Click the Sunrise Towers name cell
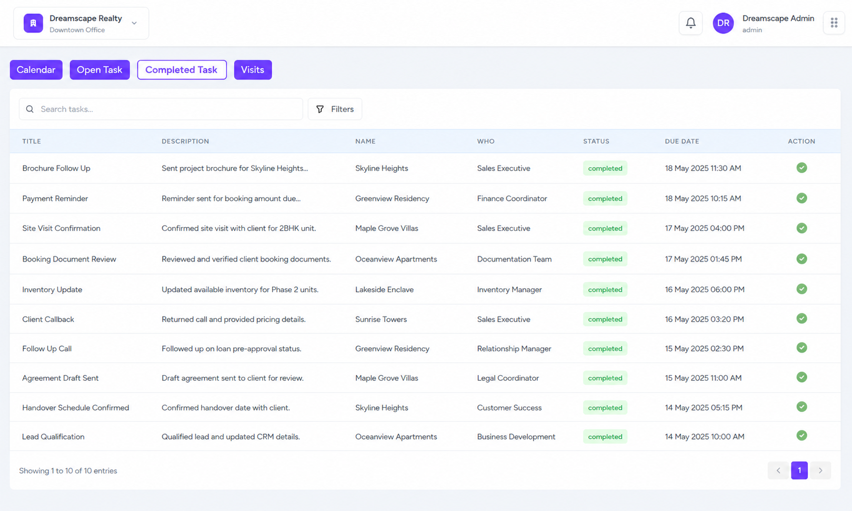Screen dimensions: 852x511 click(381, 319)
